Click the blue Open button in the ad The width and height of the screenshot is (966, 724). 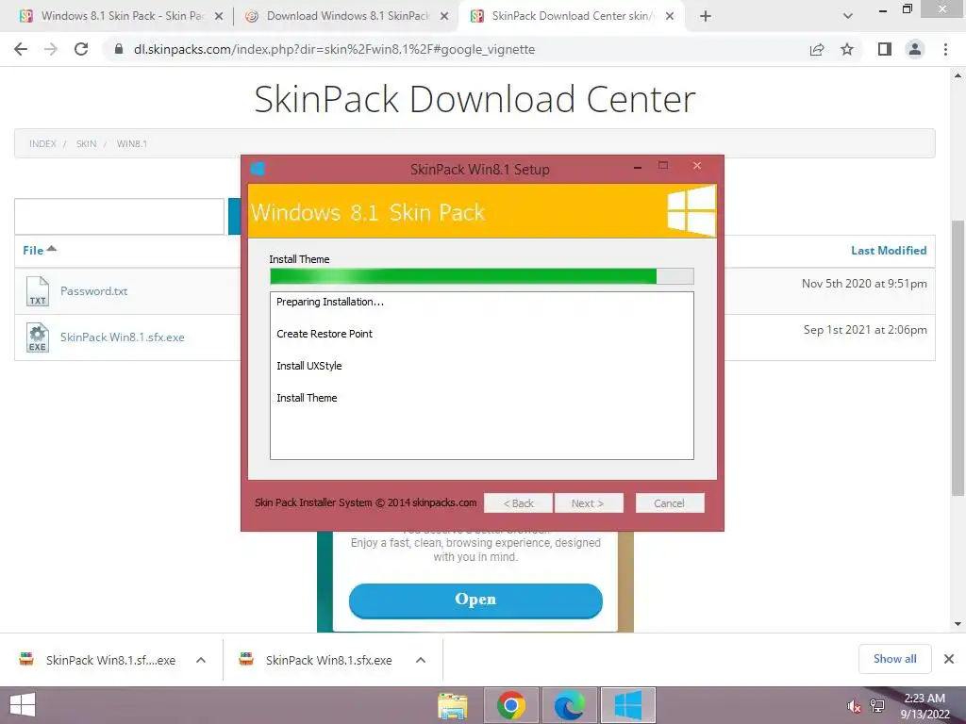(475, 601)
